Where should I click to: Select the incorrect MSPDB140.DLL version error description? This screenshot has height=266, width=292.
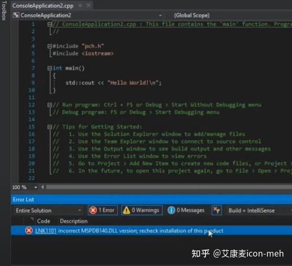tap(140, 231)
